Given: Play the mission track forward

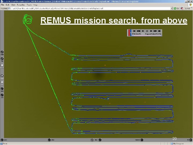Looking at the screenshot, I should (x=151, y=31).
